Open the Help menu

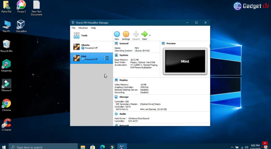coord(93,28)
